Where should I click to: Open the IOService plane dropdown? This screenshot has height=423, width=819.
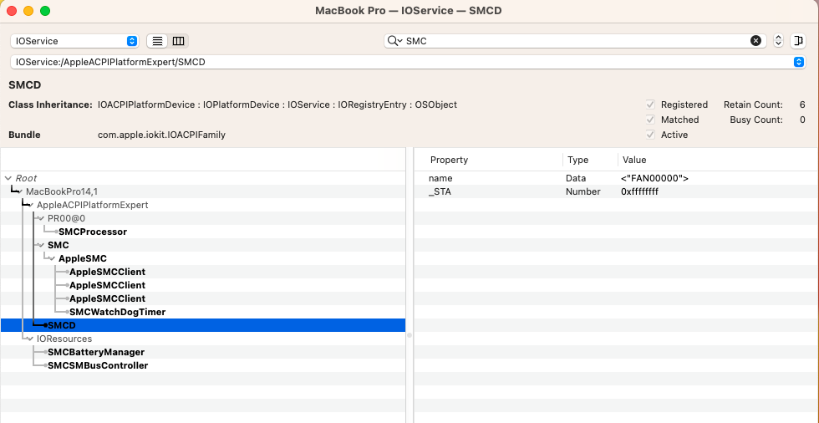click(x=74, y=41)
